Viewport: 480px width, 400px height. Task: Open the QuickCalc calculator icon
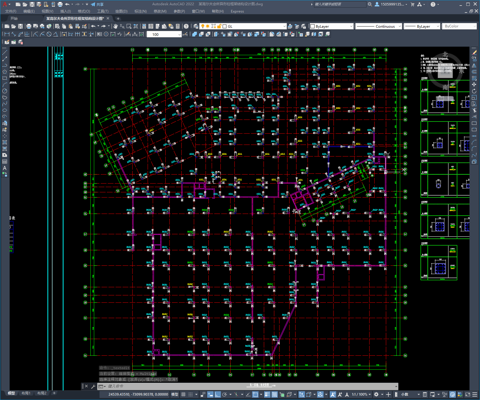coord(178,26)
